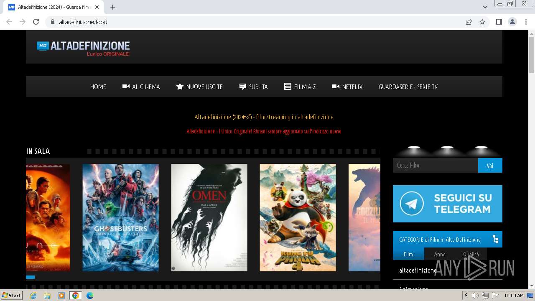Go back in browser history
Image resolution: width=535 pixels, height=301 pixels.
click(x=9, y=22)
